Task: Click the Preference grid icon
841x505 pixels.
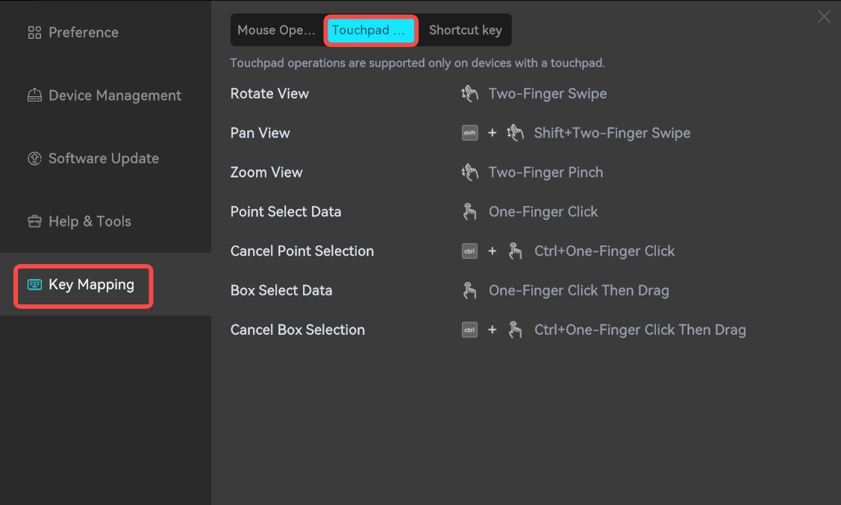Action: tap(34, 33)
